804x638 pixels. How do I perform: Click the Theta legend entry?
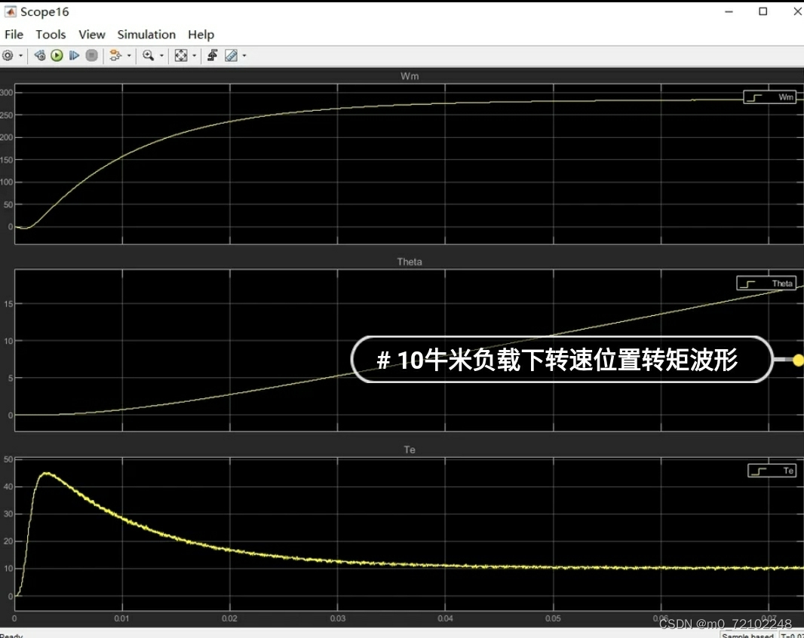(766, 283)
